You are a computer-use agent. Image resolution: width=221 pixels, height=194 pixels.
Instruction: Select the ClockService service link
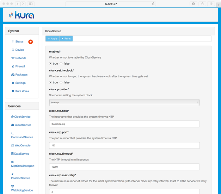pos(22,117)
